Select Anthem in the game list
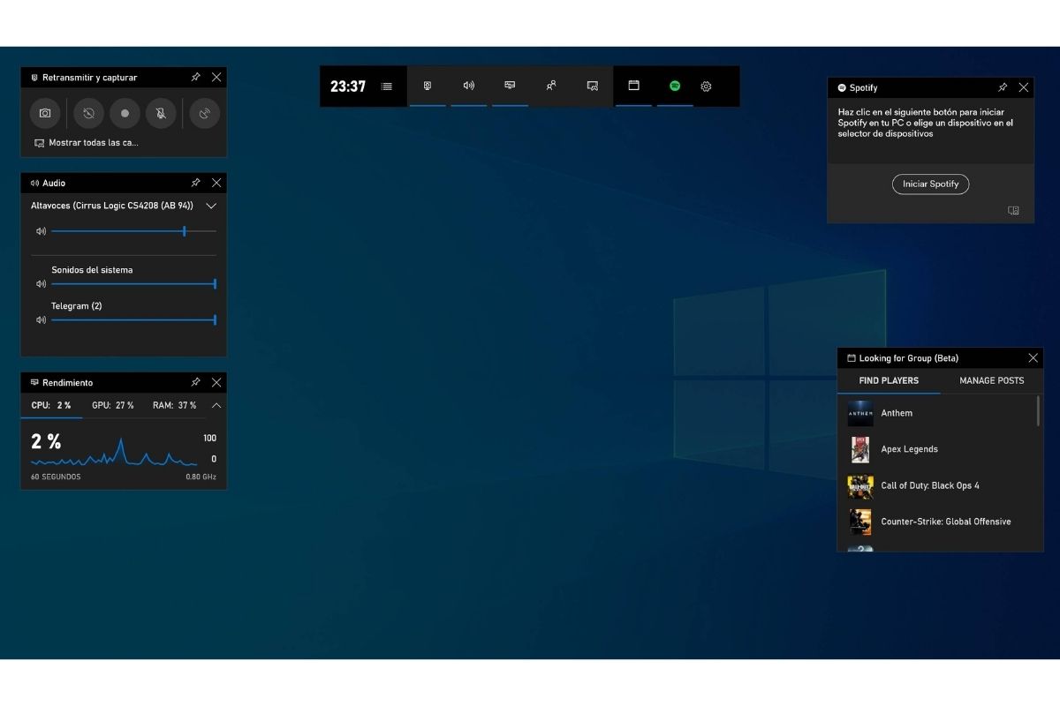 coord(937,413)
